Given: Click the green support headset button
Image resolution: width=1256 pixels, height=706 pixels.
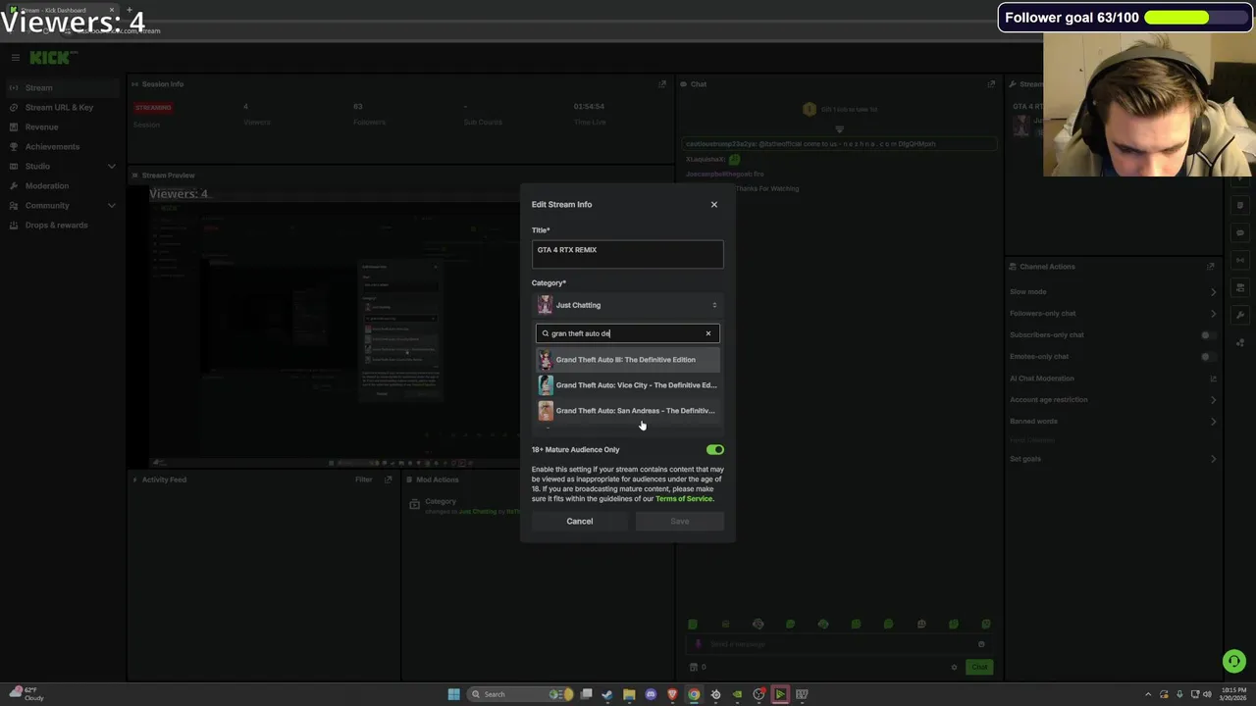Looking at the screenshot, I should click(1233, 662).
